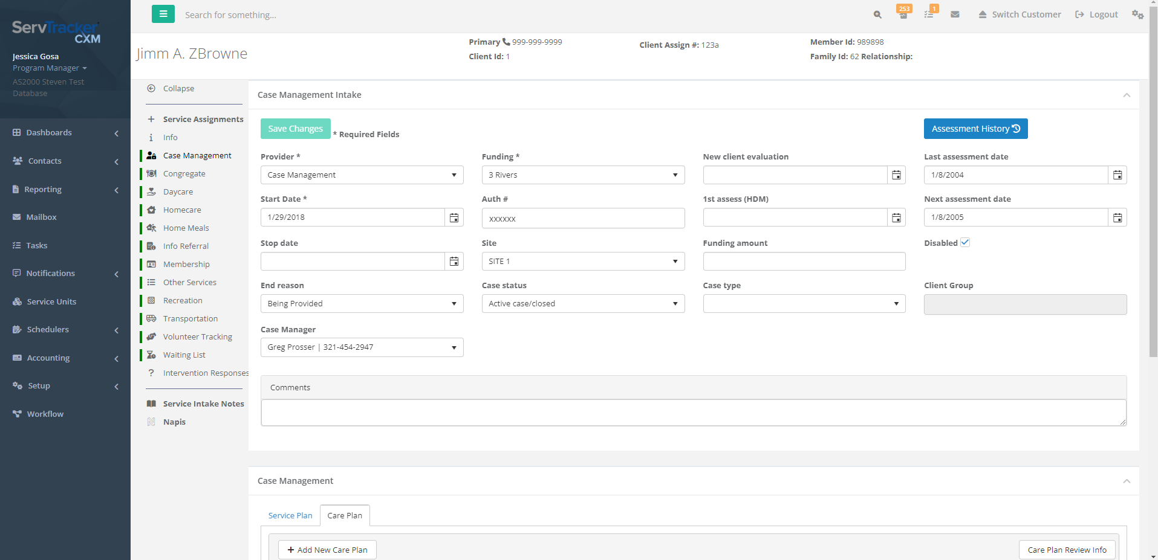Click the Workflow icon in the sidebar

click(16, 414)
